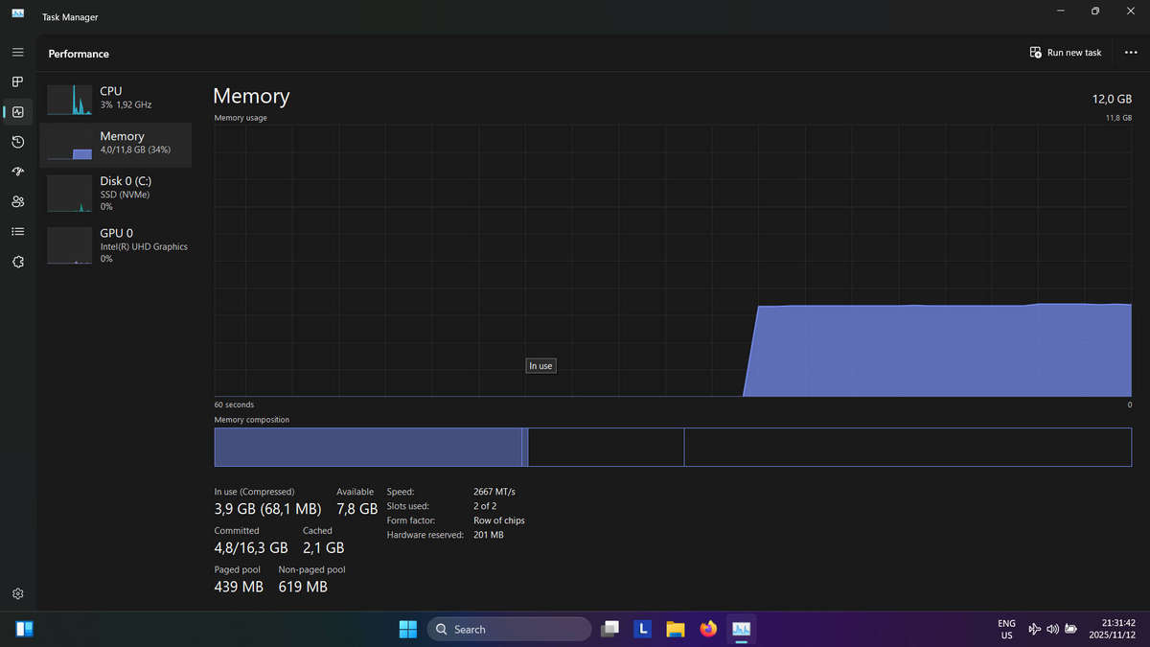Switch to Startup apps page
Image resolution: width=1150 pixels, height=647 pixels.
point(17,172)
